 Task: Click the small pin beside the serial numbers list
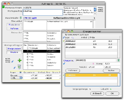coord(64,41)
